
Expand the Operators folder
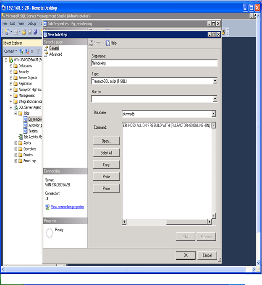click(16, 149)
